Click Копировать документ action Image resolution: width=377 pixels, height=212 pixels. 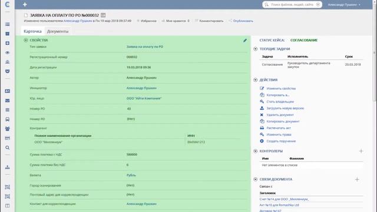pos(283,121)
